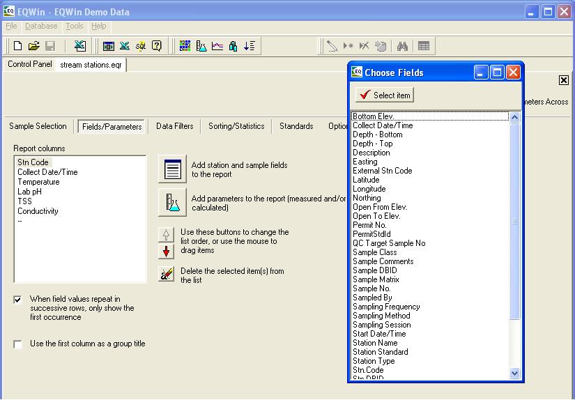Select 'TSS' in Report columns
The width and height of the screenshot is (575, 400).
(x=24, y=201)
